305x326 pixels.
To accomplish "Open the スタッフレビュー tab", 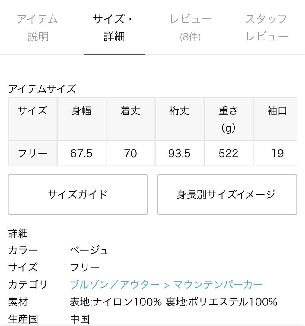I will (x=267, y=28).
